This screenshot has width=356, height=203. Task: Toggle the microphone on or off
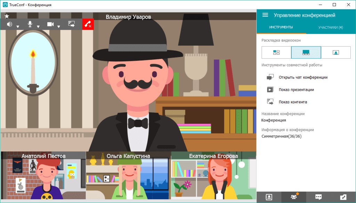point(30,24)
